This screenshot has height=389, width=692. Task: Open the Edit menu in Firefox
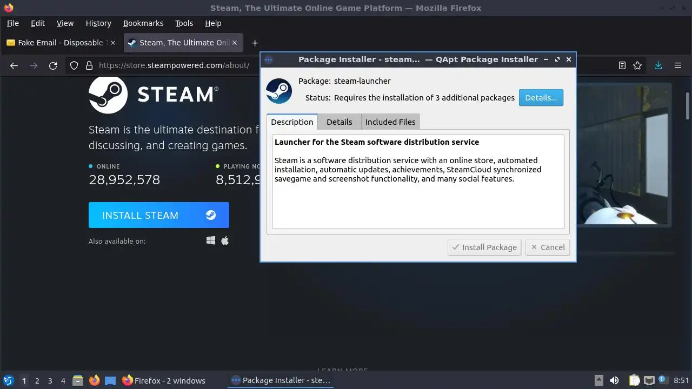[x=38, y=23]
